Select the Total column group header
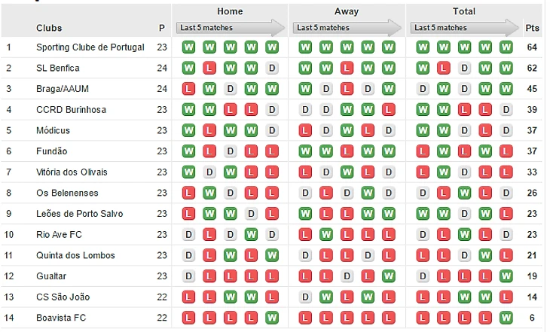 click(x=464, y=11)
